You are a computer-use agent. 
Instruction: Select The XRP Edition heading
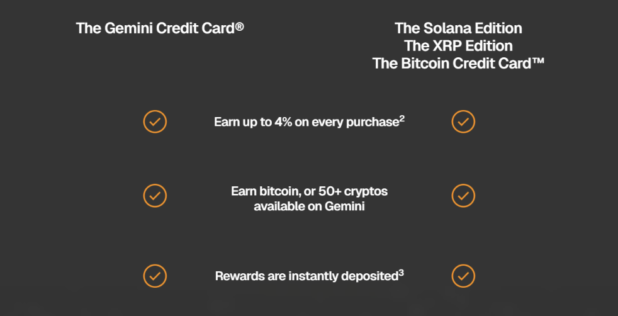coord(458,46)
